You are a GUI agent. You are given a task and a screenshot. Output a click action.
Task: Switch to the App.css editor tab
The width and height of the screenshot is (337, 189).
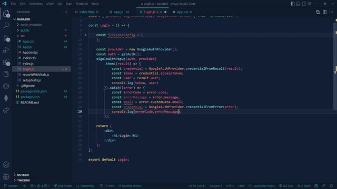[x=183, y=12]
